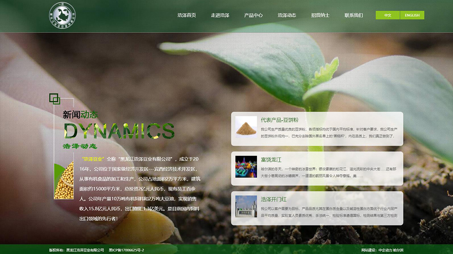Open the 产品中心 navigation menu
Image resolution: width=453 pixels, height=254 pixels.
click(255, 15)
